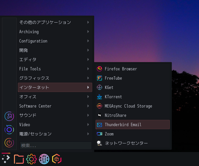This screenshot has width=199, height=166.
Task: Expand arrow next to File Tools
Action: click(x=88, y=69)
